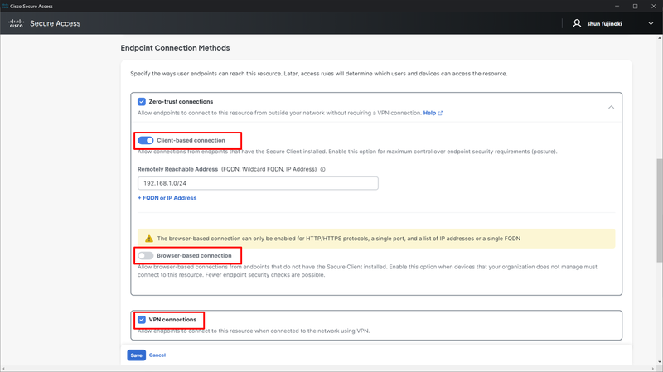
Task: Click the 192.168.1.0/24 address field
Action: point(258,183)
